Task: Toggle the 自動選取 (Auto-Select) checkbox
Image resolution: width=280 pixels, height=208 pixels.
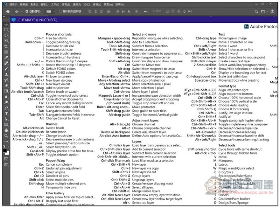Action: [x=27, y=12]
